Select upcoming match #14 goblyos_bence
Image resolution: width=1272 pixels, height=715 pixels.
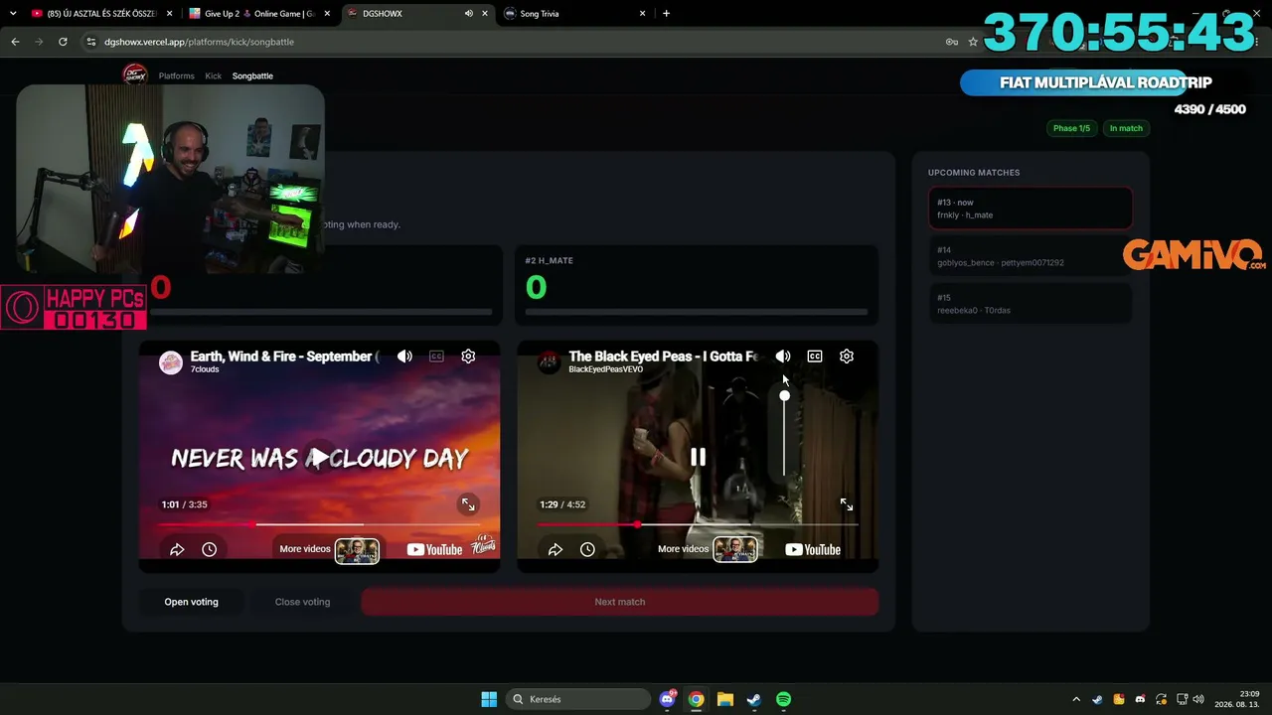[x=1031, y=256]
